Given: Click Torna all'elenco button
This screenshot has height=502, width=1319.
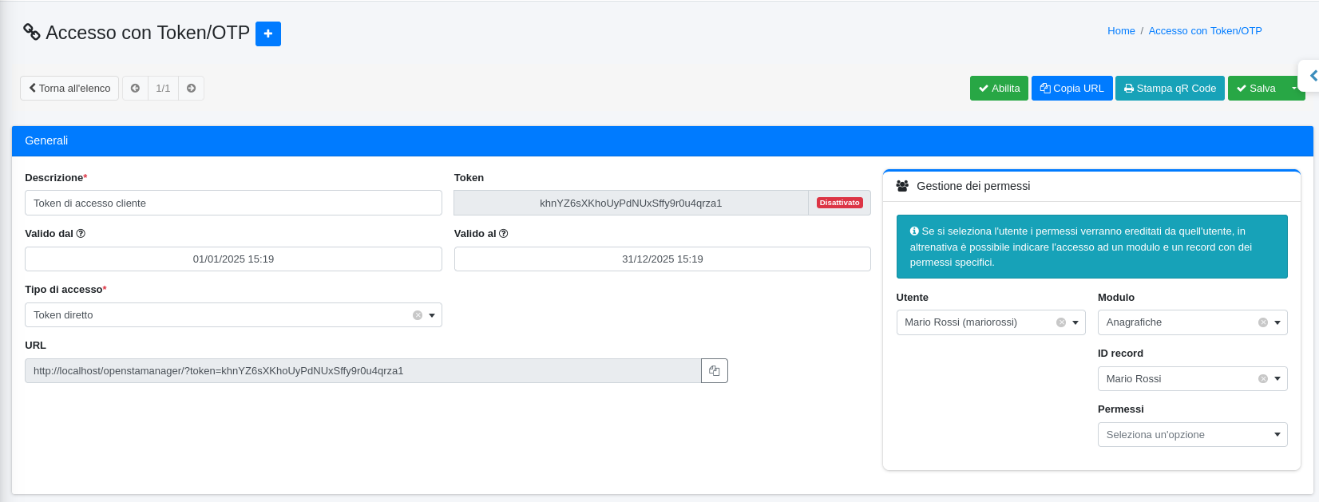Looking at the screenshot, I should tap(69, 89).
